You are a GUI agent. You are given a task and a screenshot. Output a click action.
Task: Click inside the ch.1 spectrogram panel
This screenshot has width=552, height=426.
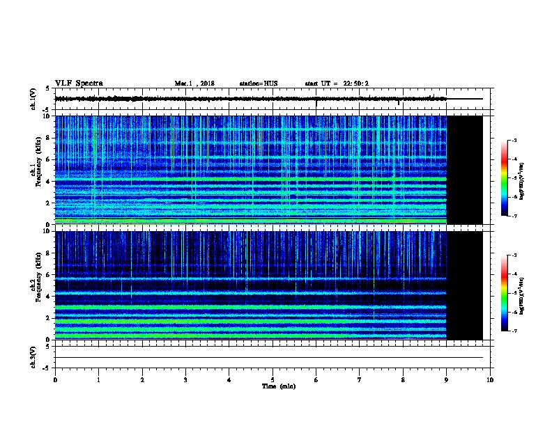coord(251,170)
